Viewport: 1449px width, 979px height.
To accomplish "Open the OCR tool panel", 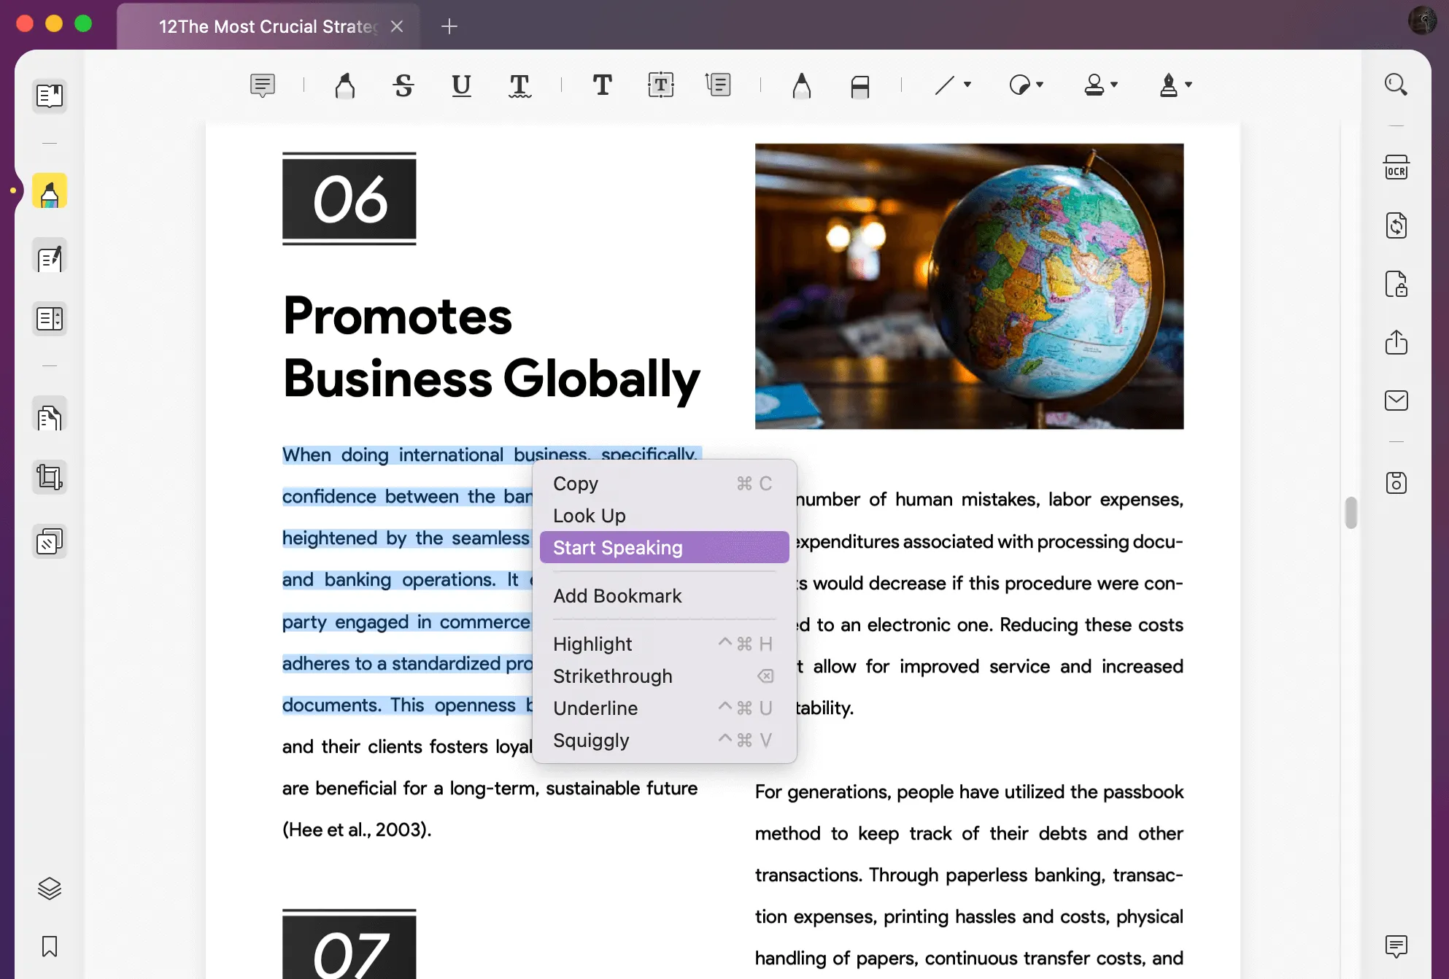I will (1396, 167).
